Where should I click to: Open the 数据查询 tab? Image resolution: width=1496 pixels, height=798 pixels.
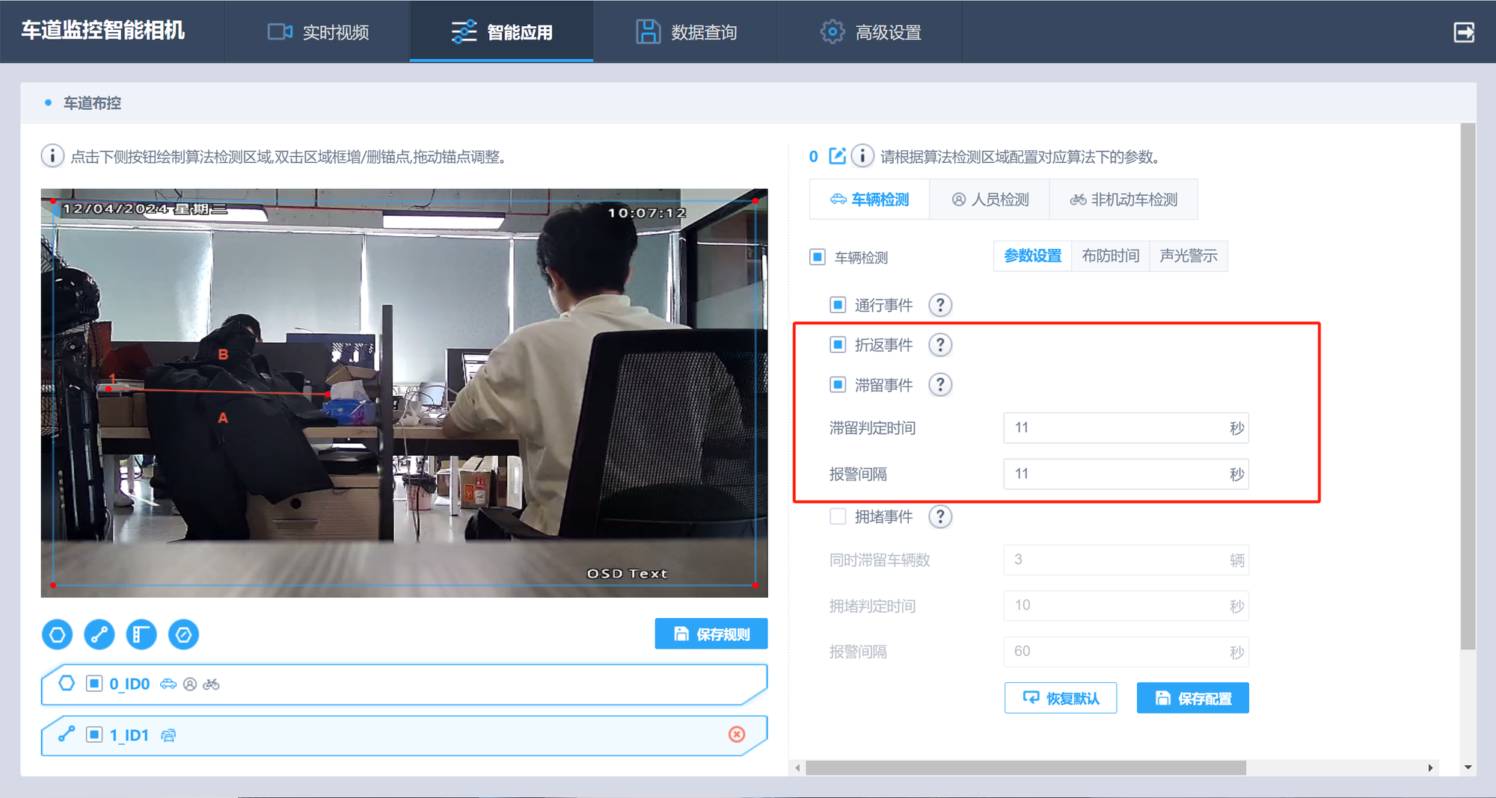pos(686,32)
